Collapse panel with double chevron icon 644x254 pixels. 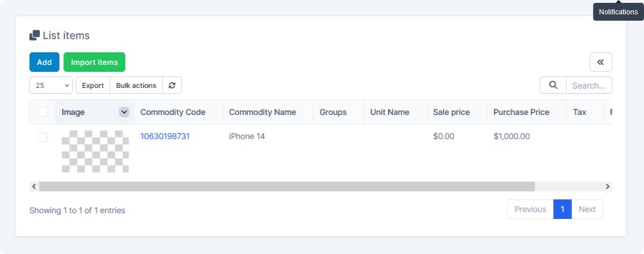(x=600, y=62)
